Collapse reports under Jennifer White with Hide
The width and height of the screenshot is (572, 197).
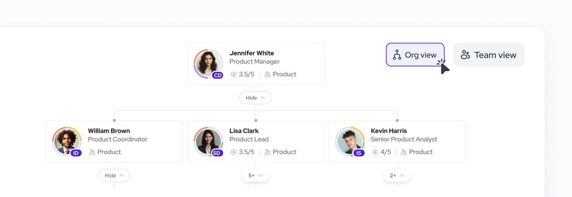[255, 98]
